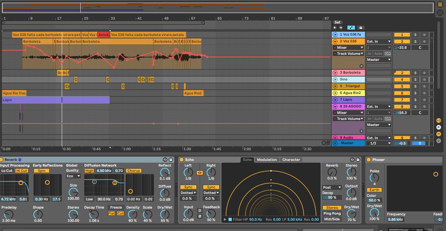
Task: Arm track 1 for recording
Action: [424, 35]
